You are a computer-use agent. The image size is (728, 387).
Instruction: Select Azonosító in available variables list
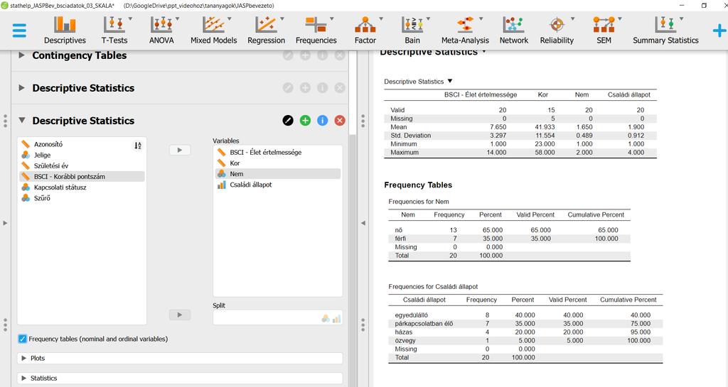(82, 144)
